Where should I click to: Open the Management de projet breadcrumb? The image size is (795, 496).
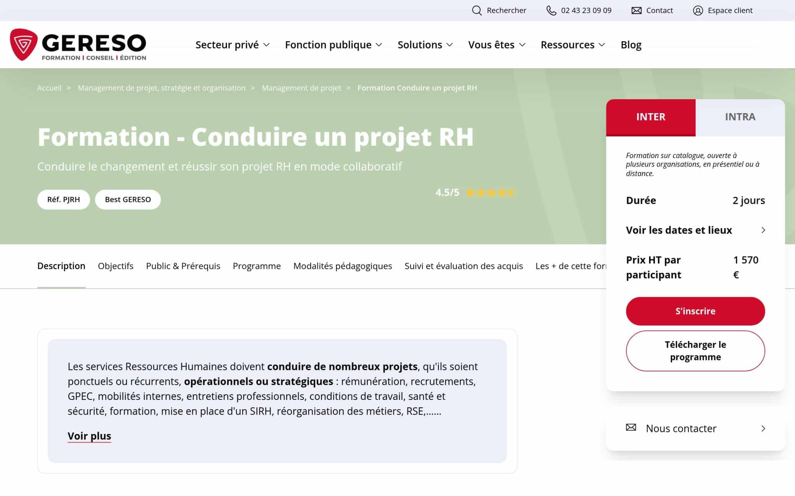(x=301, y=88)
